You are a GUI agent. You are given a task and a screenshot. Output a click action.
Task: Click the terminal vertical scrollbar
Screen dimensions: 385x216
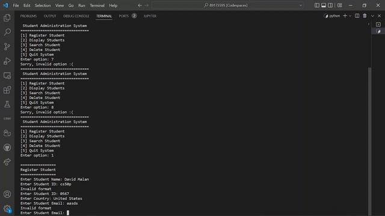[x=369, y=141]
